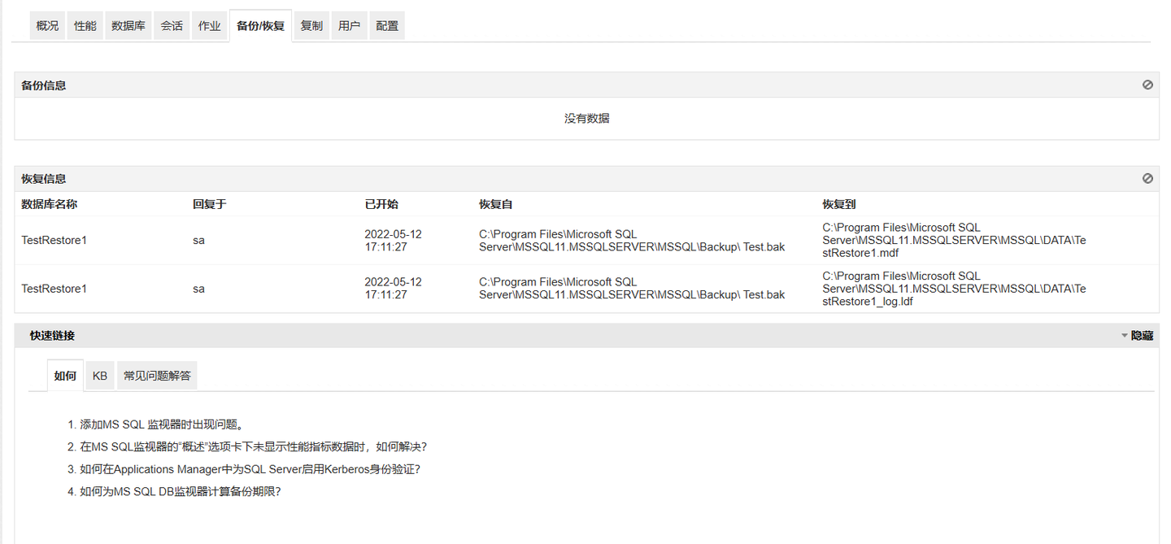This screenshot has width=1171, height=544.
Task: Open link about calculating backup deadline
Action: click(x=180, y=492)
